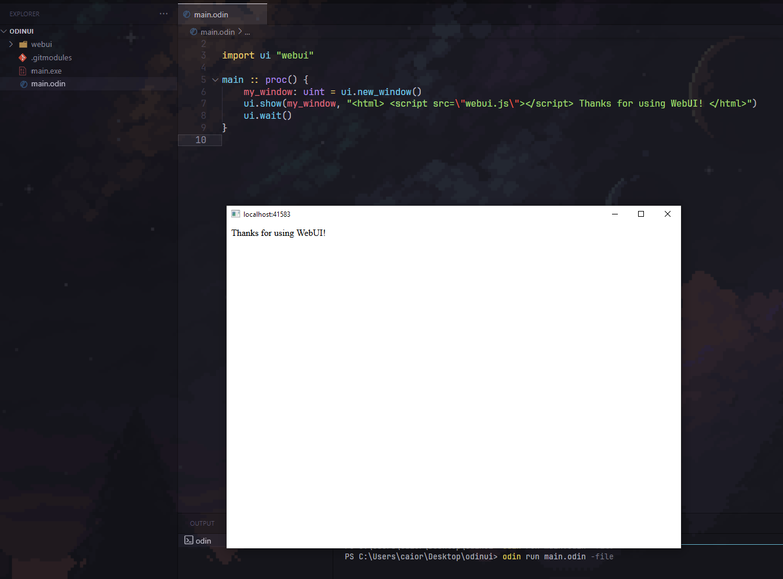Click the .gitmodules git file icon
The image size is (783, 579).
tap(23, 58)
